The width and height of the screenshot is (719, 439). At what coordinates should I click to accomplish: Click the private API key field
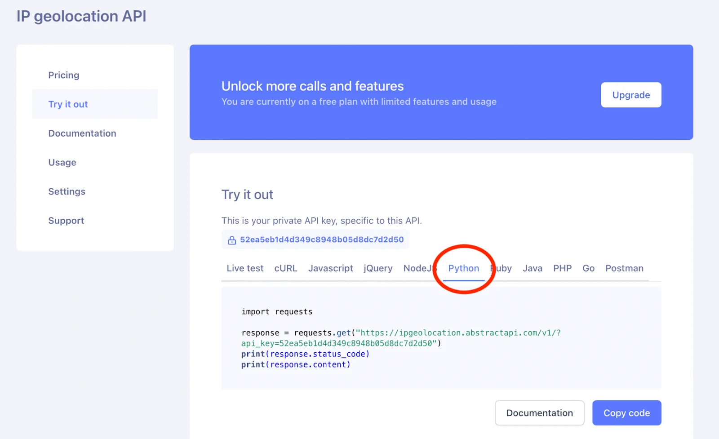point(315,239)
